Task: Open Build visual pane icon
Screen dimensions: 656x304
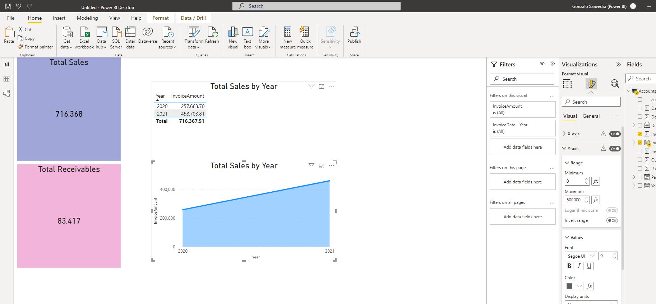Action: pos(568,84)
